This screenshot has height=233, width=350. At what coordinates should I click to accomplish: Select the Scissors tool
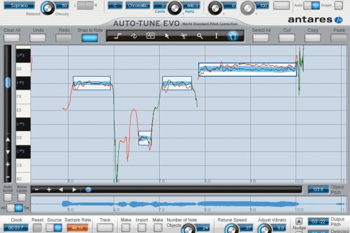pos(183,36)
